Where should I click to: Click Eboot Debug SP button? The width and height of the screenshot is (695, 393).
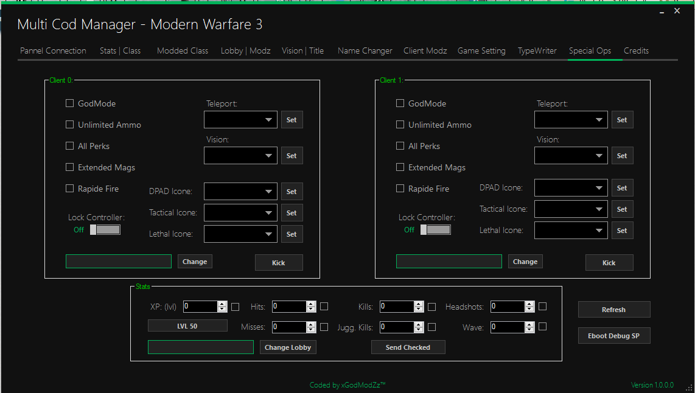pos(614,335)
